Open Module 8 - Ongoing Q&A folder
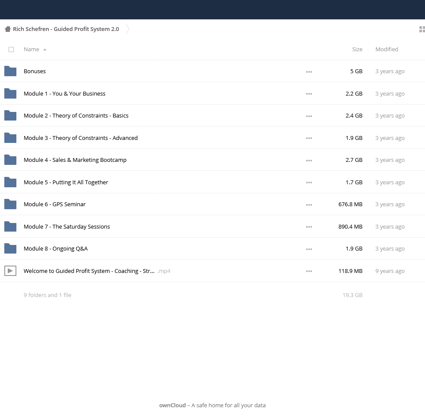The height and width of the screenshot is (418, 425). 56,248
